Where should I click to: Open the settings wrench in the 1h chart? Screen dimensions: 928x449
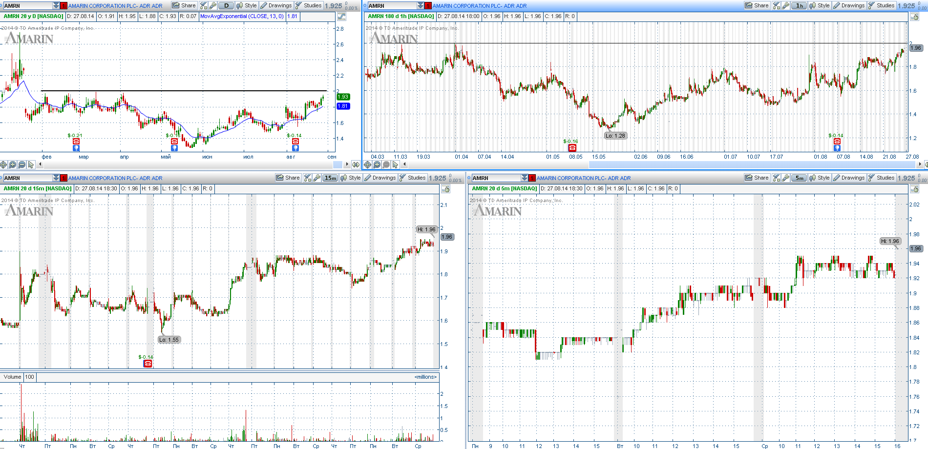click(x=785, y=5)
